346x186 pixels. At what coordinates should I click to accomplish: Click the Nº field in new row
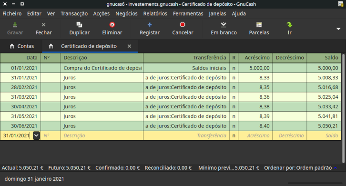click(x=51, y=135)
